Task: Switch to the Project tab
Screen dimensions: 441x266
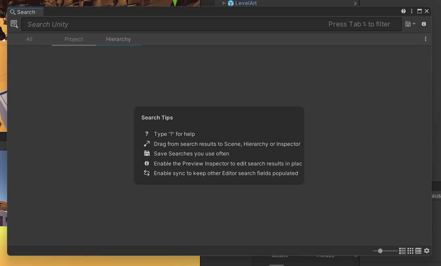Action: [74, 39]
